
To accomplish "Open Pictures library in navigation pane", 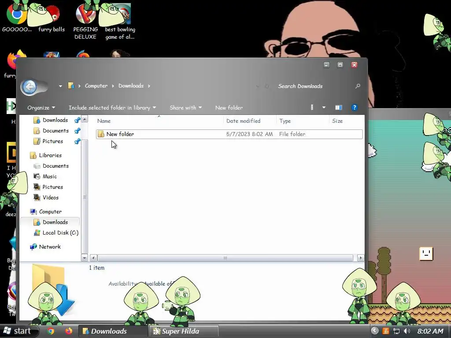I will (53, 187).
